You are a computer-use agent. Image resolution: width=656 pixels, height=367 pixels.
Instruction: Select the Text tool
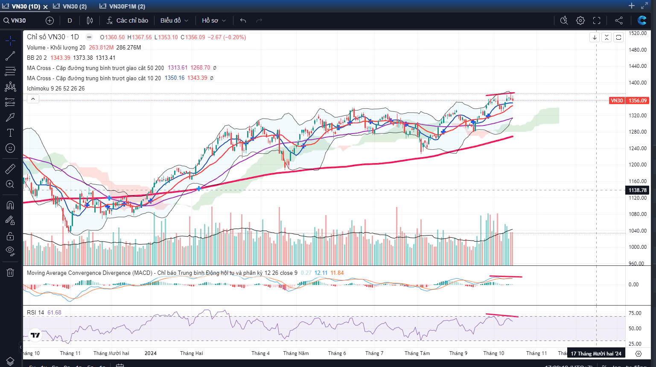click(10, 133)
